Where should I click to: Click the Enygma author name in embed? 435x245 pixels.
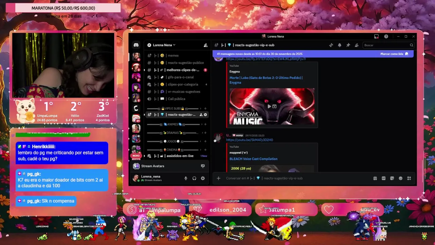234,71
